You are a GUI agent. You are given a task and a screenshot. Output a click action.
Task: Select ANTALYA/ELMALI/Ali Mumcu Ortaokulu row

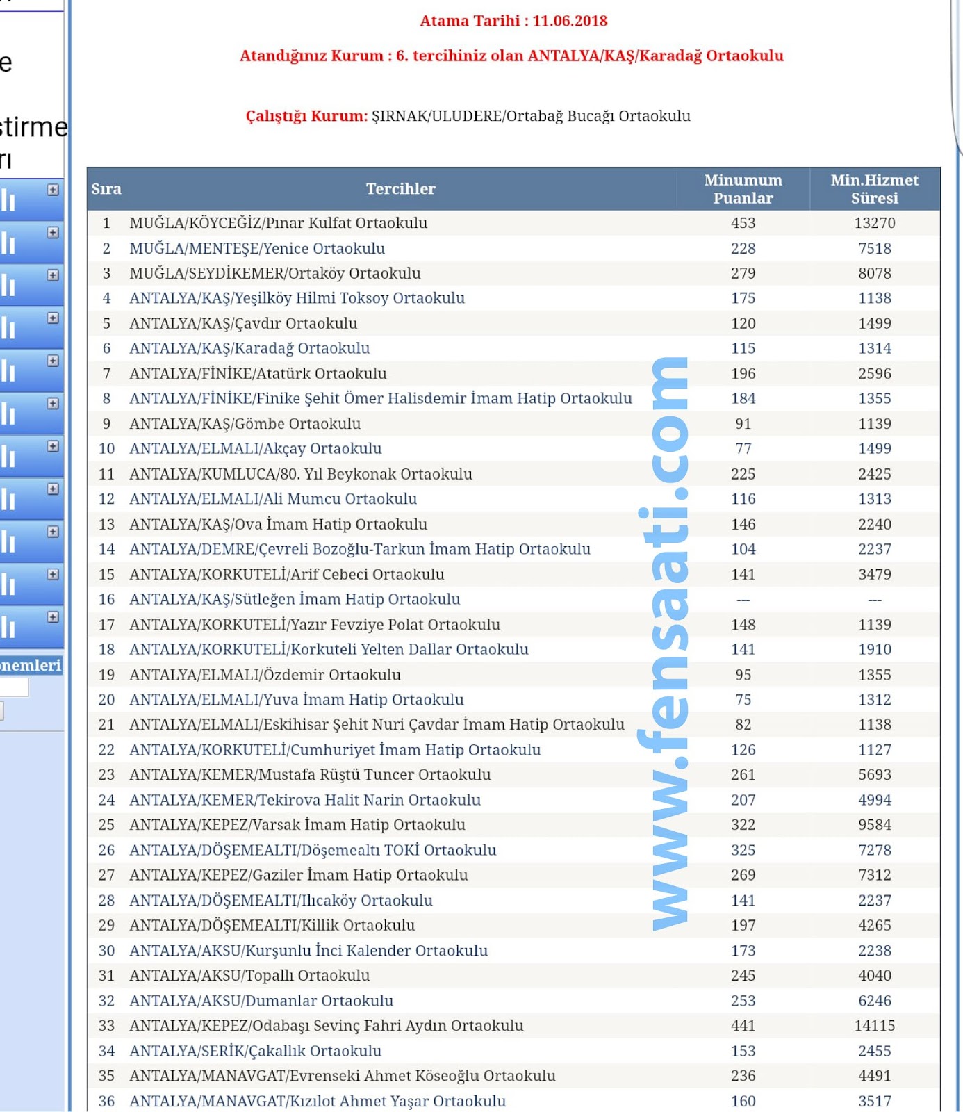click(513, 499)
